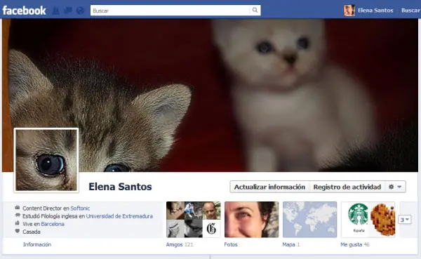
Task: Focus the Buscar search field
Action: 170,11
